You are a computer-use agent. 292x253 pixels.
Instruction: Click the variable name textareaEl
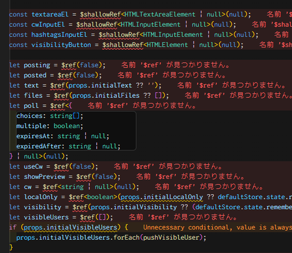[x=50, y=15]
